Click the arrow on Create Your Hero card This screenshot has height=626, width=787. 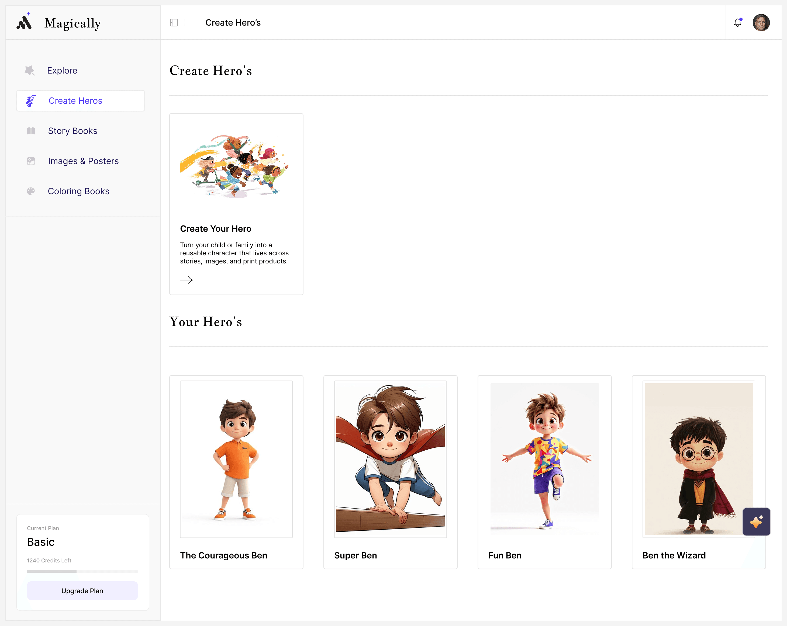coord(187,280)
